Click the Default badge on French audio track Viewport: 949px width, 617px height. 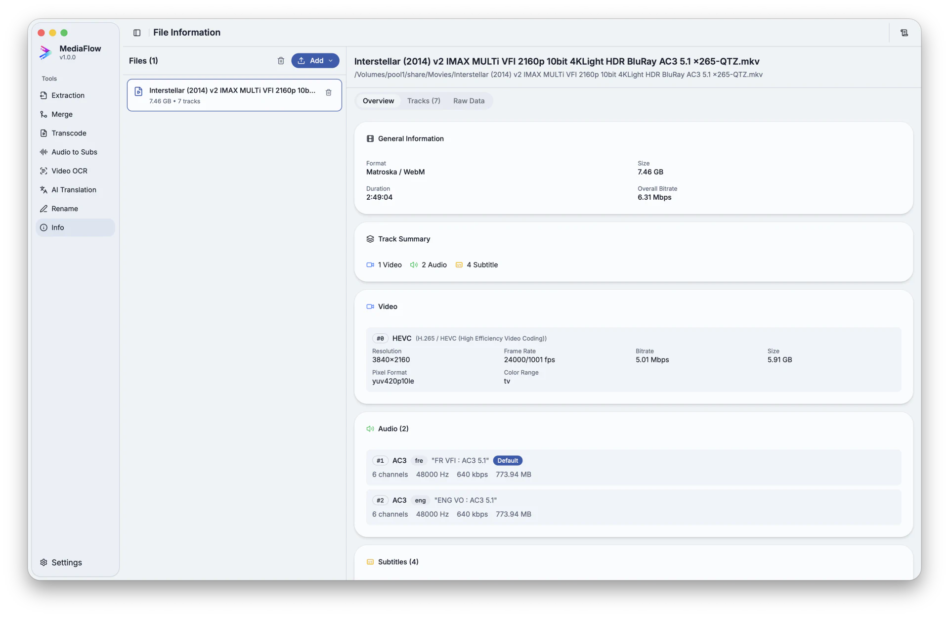pyautogui.click(x=508, y=461)
